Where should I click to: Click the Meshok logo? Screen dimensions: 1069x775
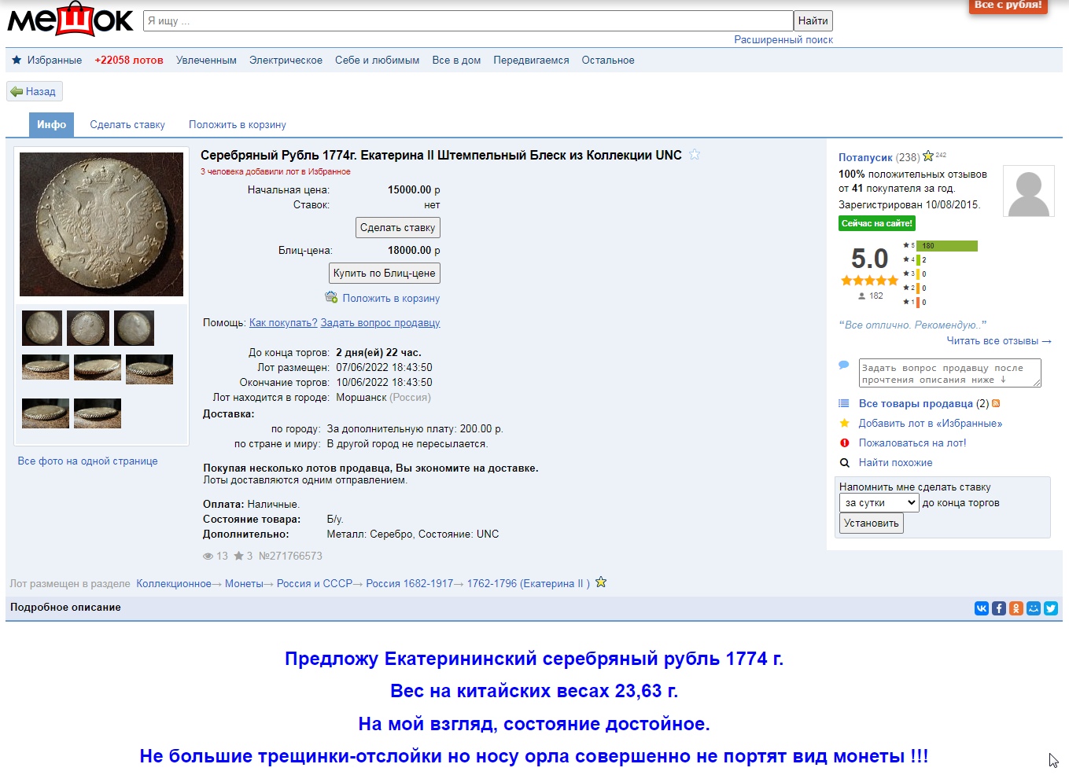point(70,20)
